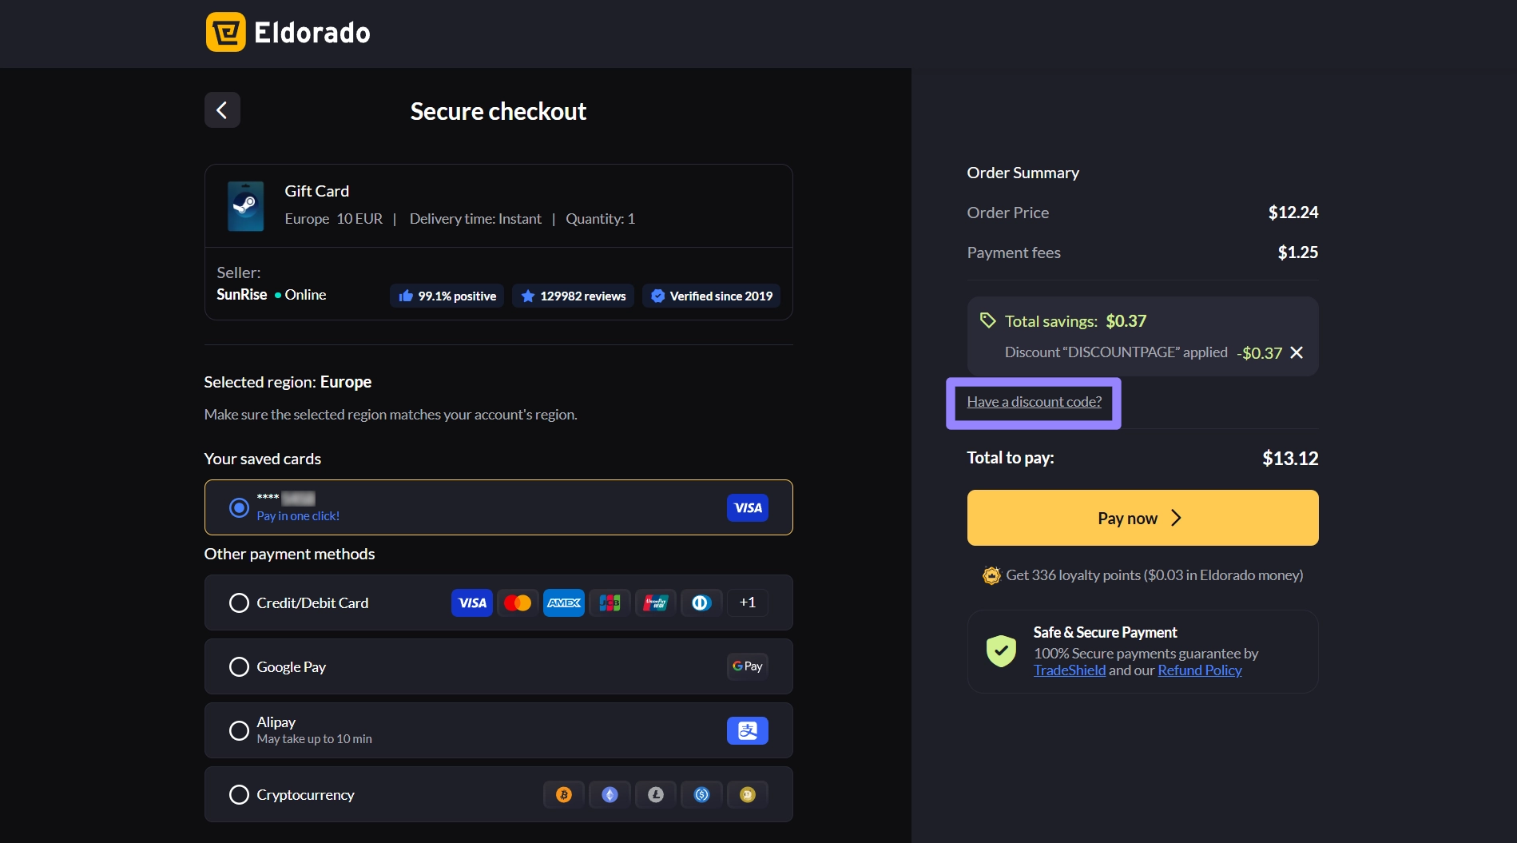
Task: Click the 'Verified since 2019' badge
Action: pos(712,296)
